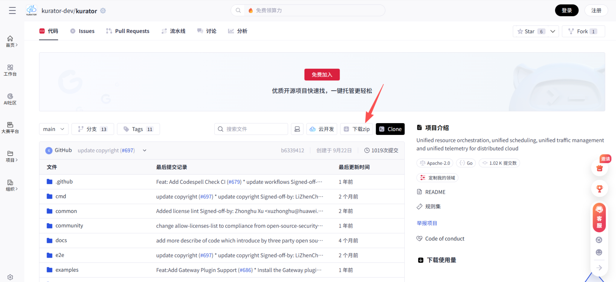Image resolution: width=616 pixels, height=282 pixels.
Task: Open commit link #686 in examples row
Action: click(x=245, y=270)
